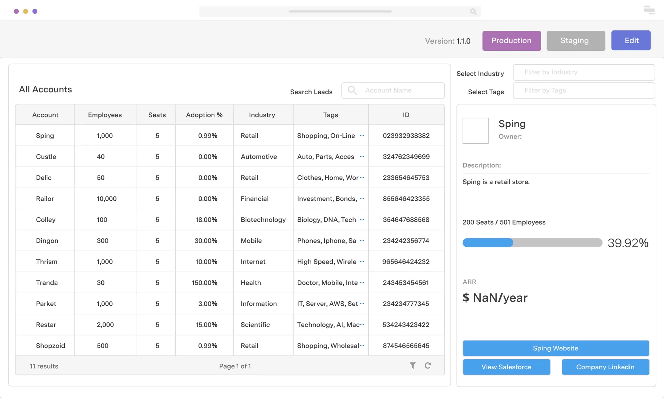Click the Sping company logo placeholder
Viewport: 664px width, 398px height.
(476, 131)
